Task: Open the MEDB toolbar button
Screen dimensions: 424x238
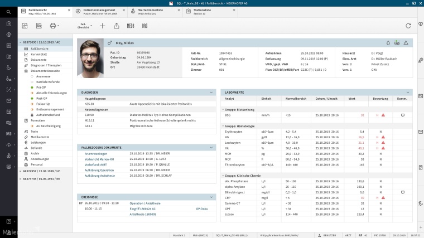Action: 131,26
